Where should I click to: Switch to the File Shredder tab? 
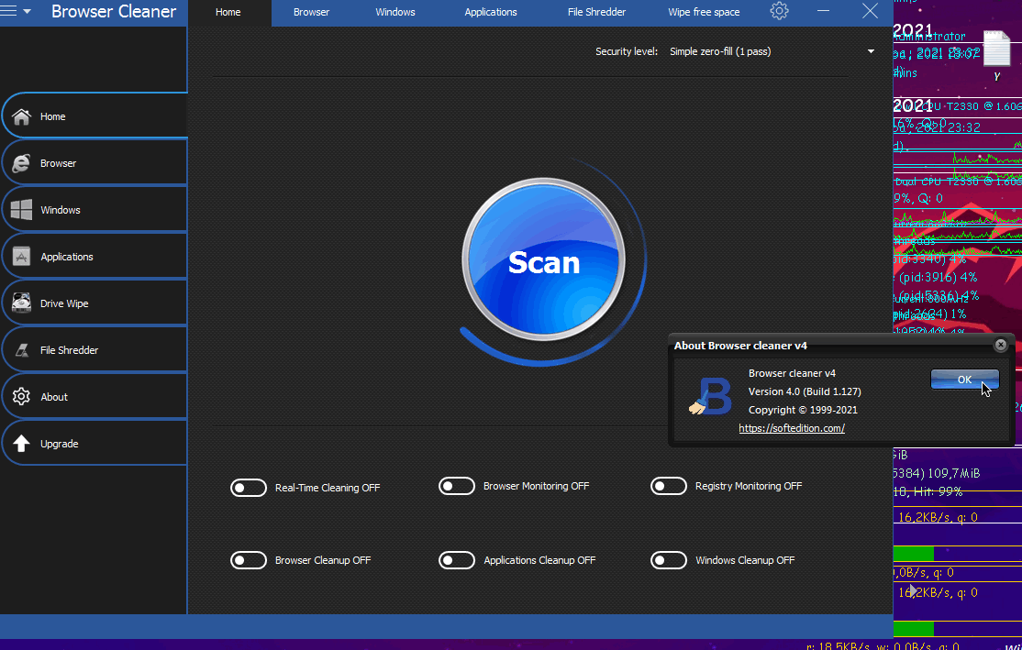click(596, 12)
